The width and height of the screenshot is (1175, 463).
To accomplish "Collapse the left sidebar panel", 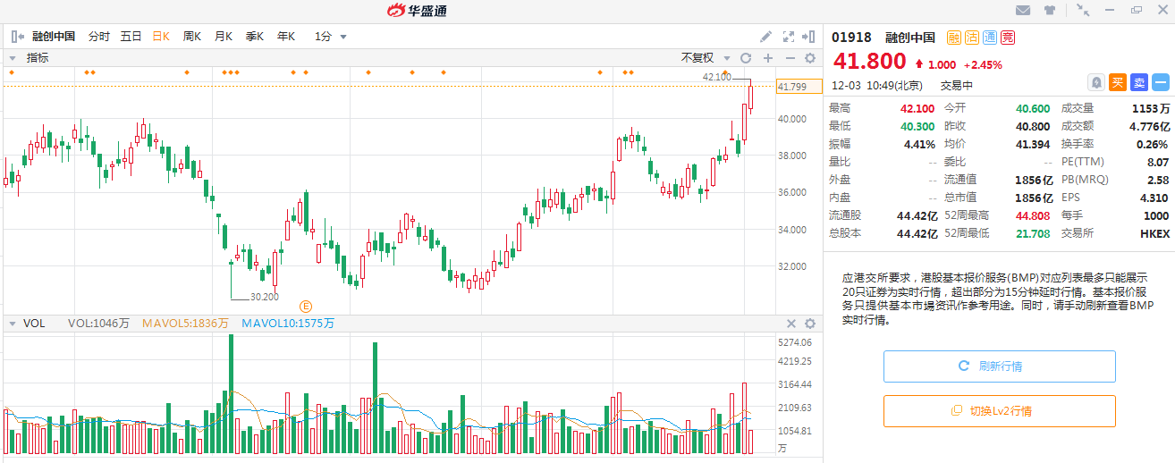I will click(x=16, y=37).
